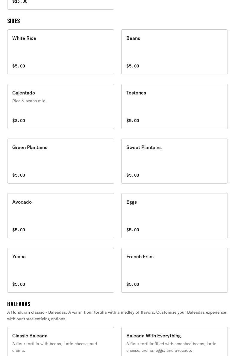Choose Tostones from the sides
This screenshot has width=235, height=356.
coord(174,106)
